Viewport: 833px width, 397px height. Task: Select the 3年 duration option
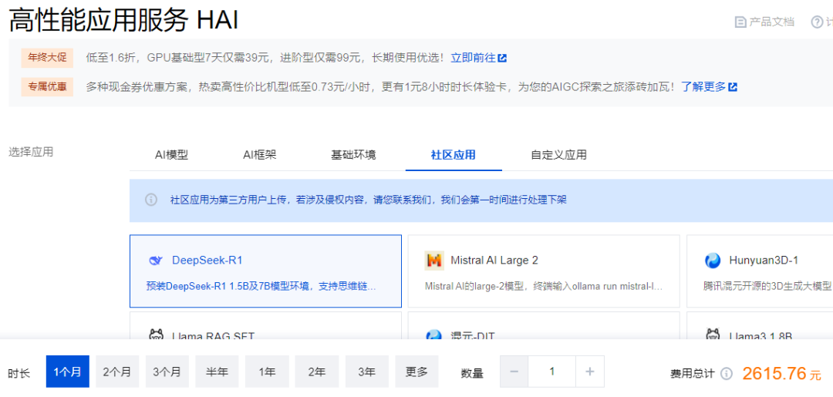(x=366, y=372)
